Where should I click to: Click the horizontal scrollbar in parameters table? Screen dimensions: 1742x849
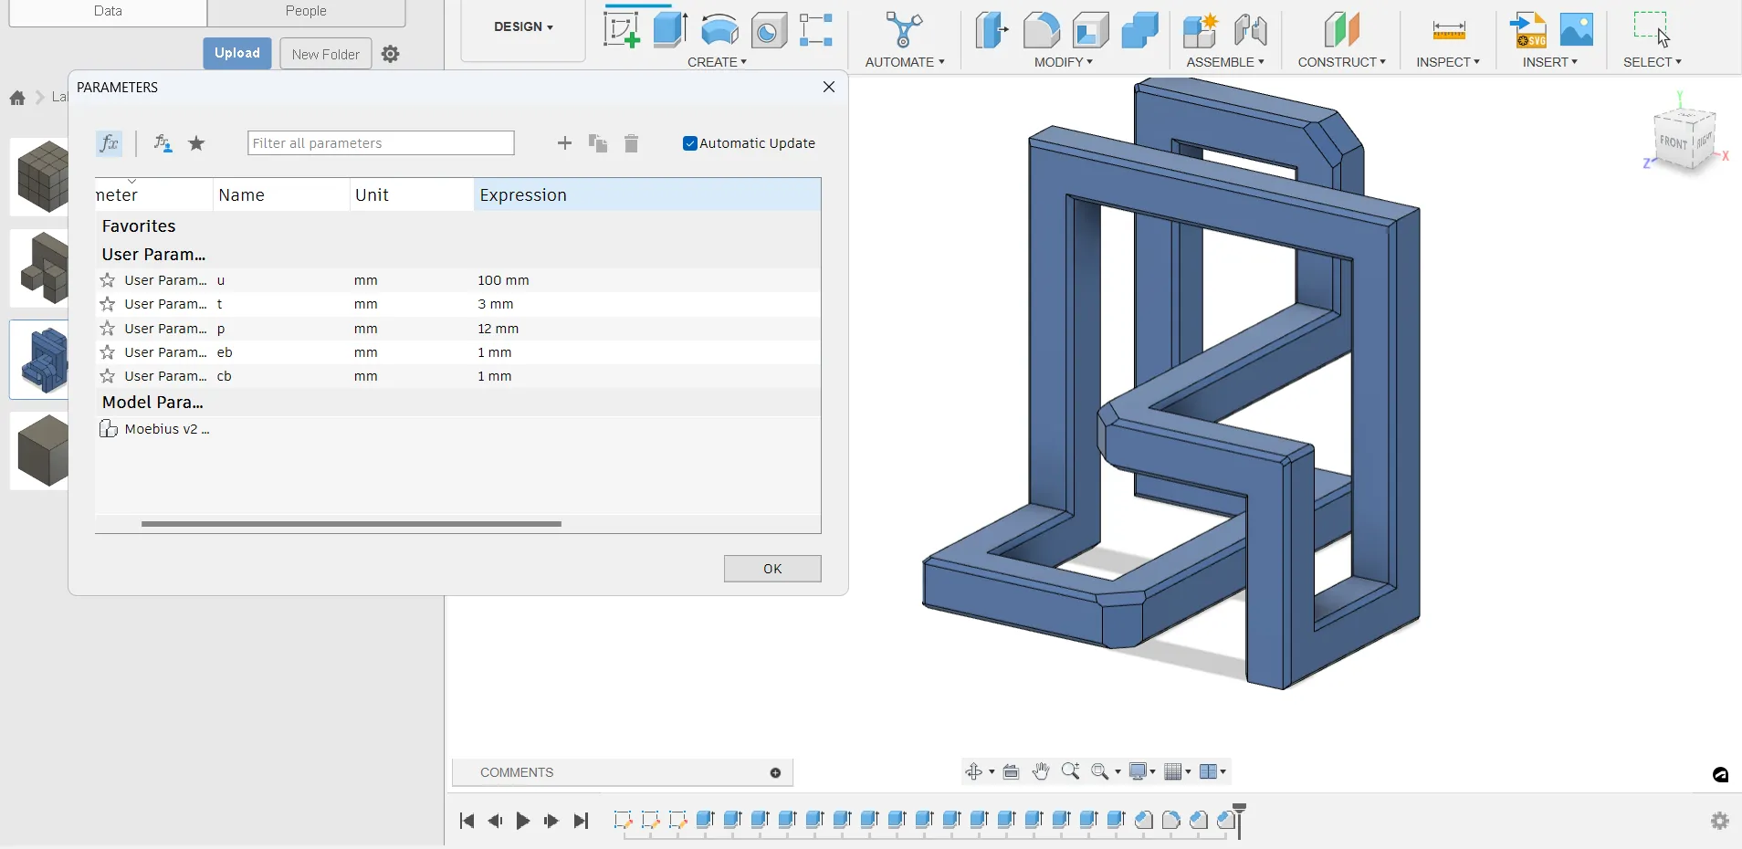click(352, 524)
